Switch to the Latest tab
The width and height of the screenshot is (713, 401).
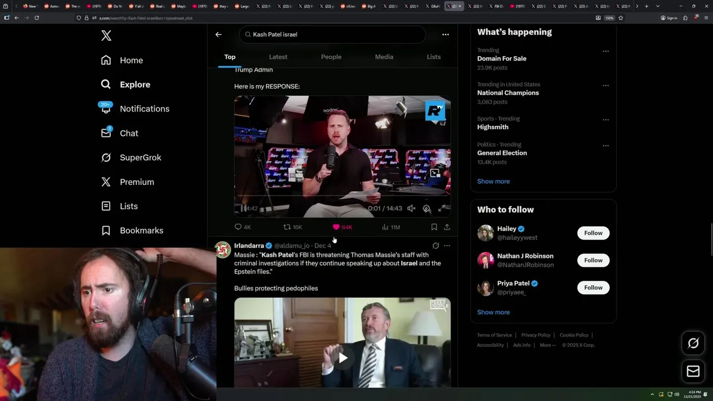click(x=278, y=57)
